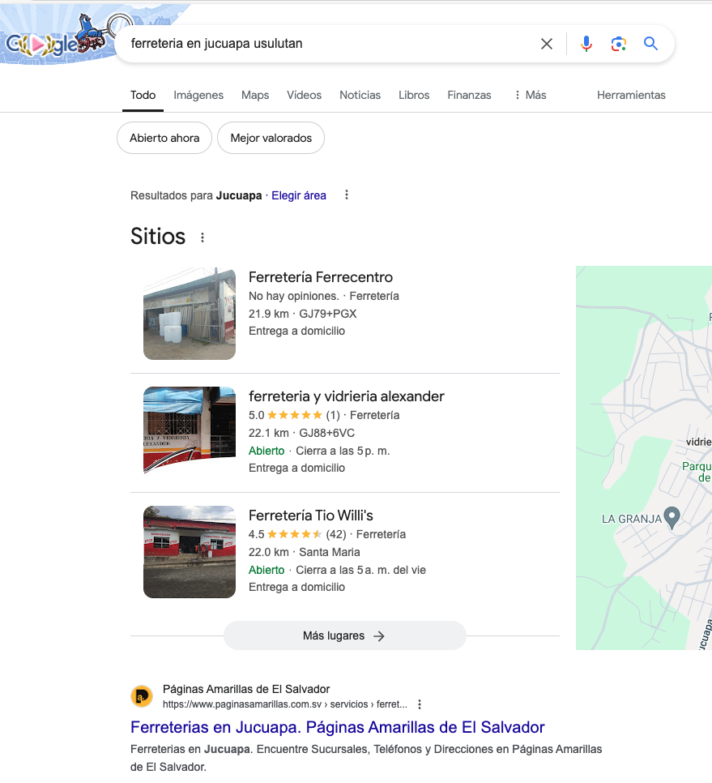Select the Todo tab
The width and height of the screenshot is (712, 783).
point(143,95)
